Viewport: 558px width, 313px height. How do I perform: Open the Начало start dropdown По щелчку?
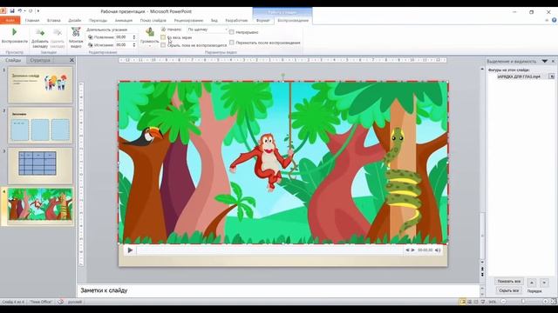click(208, 30)
